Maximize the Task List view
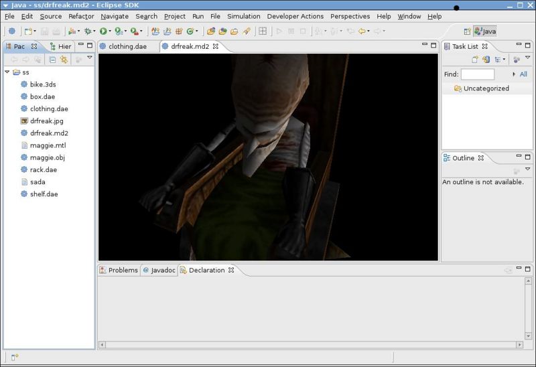536x367 pixels. point(528,45)
